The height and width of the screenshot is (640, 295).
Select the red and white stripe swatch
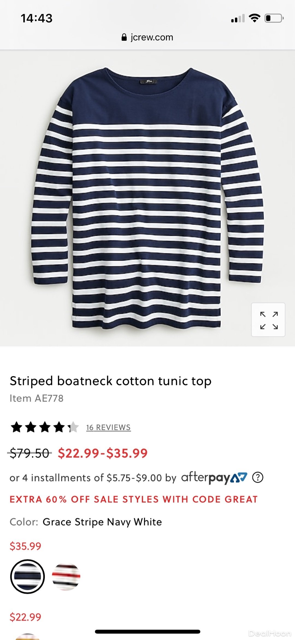pos(66,577)
